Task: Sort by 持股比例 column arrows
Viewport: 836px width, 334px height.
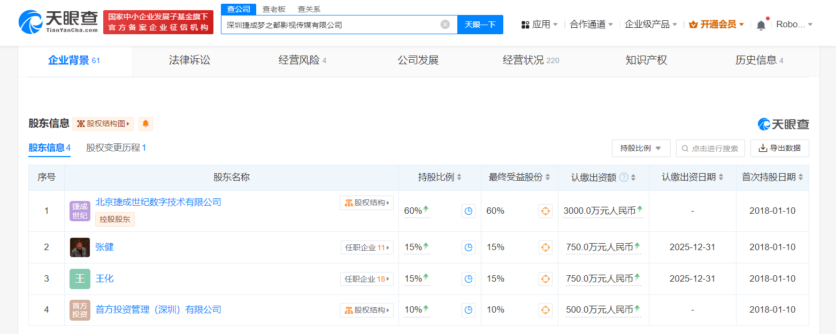Action: coord(459,177)
